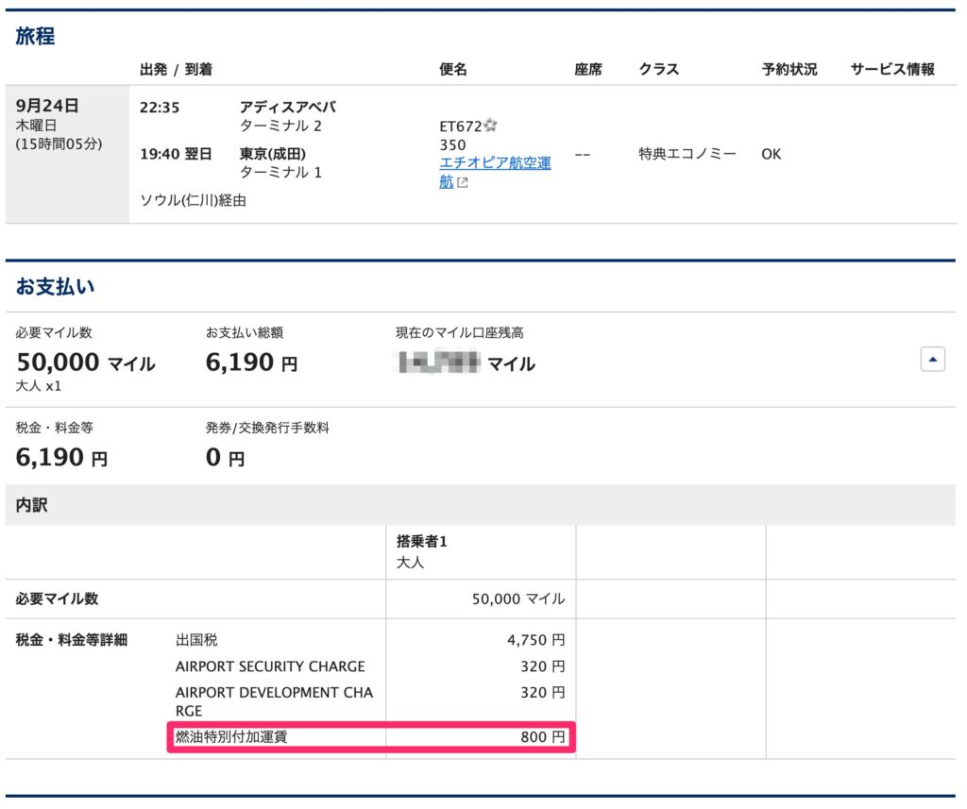Click the 燃油特別付加運賃 row label

click(231, 737)
